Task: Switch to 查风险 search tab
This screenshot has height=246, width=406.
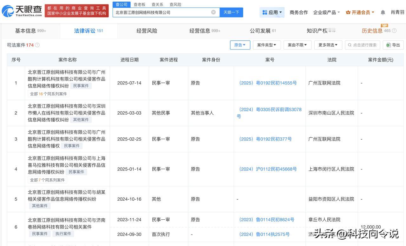Action: tap(175, 4)
